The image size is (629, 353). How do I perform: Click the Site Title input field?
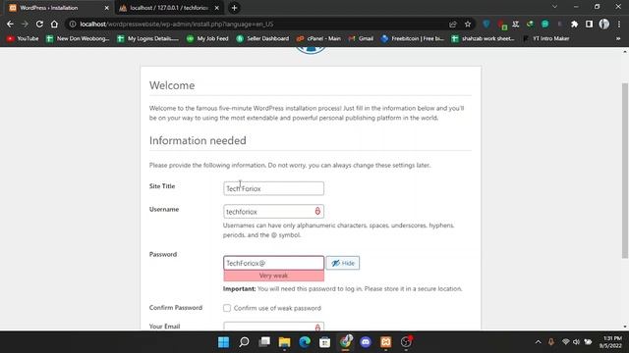point(273,188)
